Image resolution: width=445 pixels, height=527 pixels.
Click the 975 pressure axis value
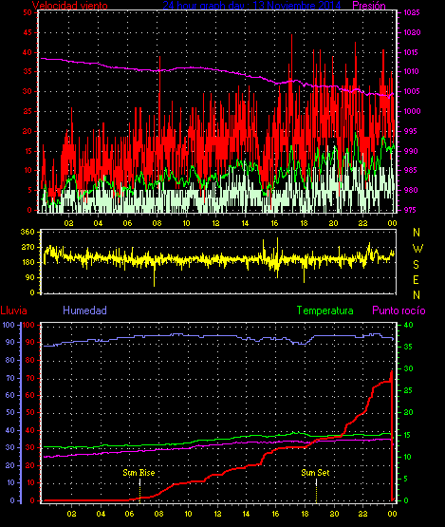(x=411, y=210)
